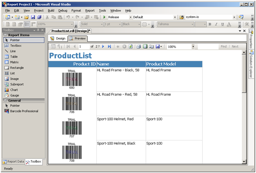The width and height of the screenshot is (256, 173).
Task: Open the ProductList.rdl [Design] document tab
Action: tap(71, 31)
